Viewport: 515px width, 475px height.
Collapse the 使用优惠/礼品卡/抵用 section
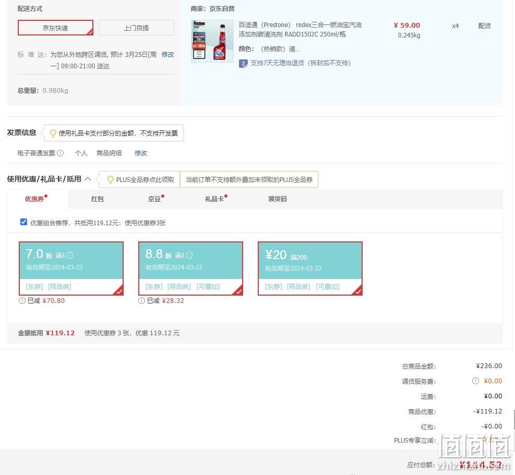pyautogui.click(x=88, y=179)
